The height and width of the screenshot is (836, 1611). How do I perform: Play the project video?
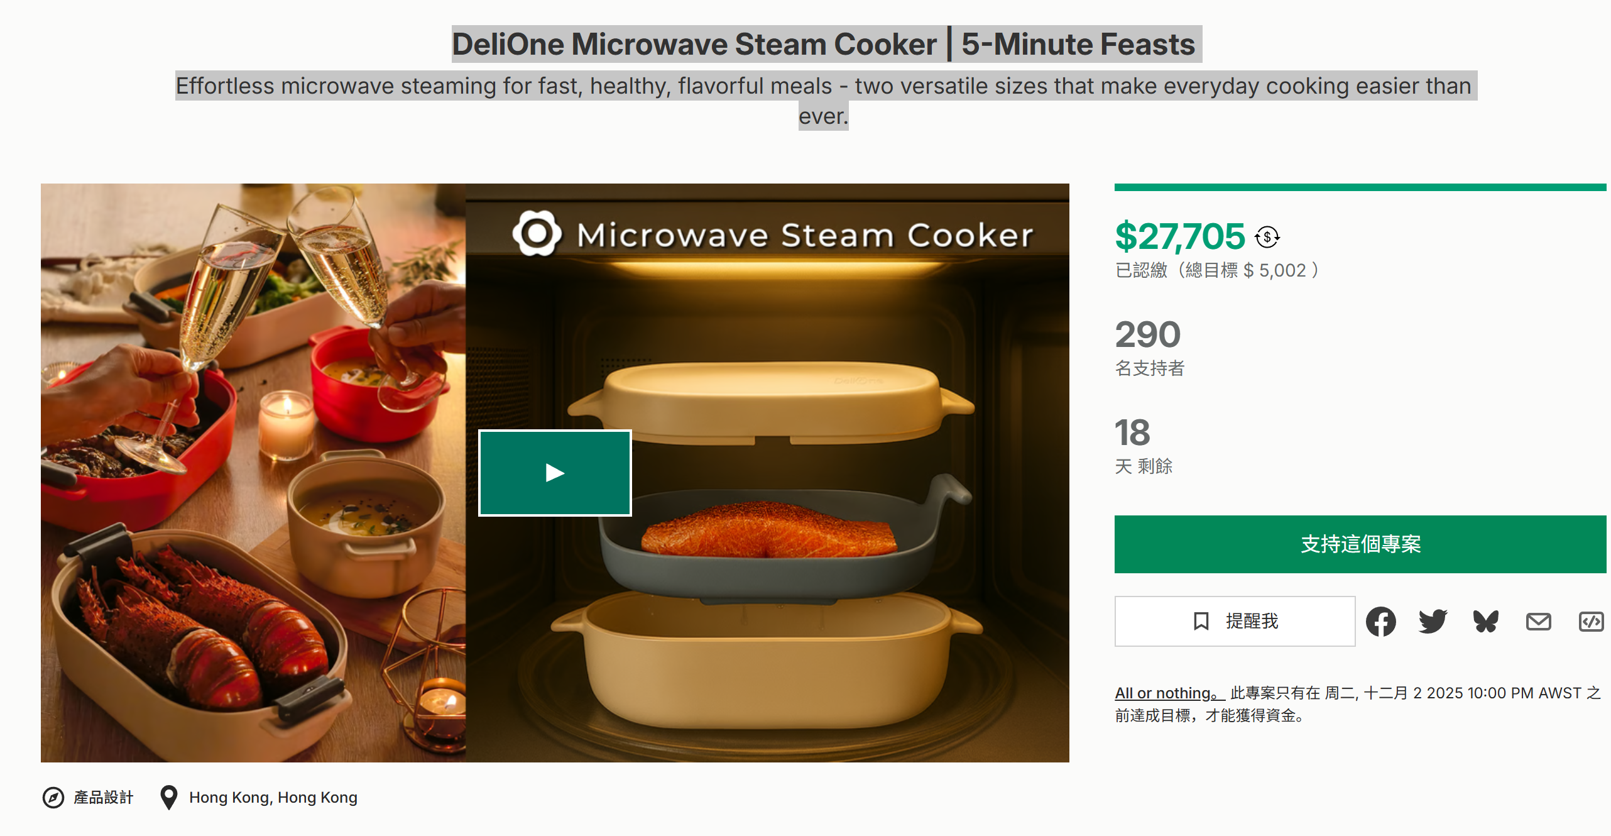point(555,473)
